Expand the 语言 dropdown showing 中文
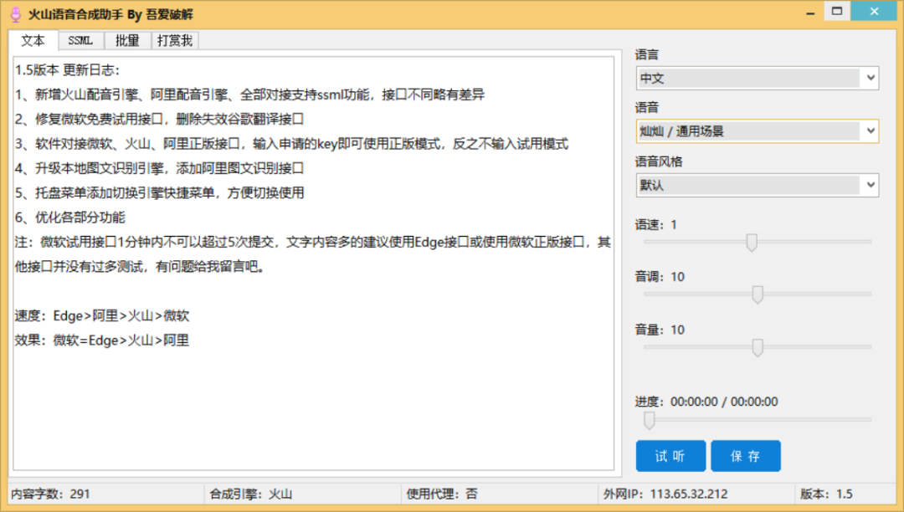This screenshot has width=904, height=512. pos(757,79)
